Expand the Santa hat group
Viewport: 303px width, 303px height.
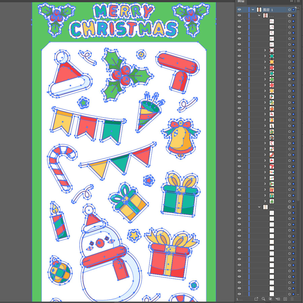point(265,161)
